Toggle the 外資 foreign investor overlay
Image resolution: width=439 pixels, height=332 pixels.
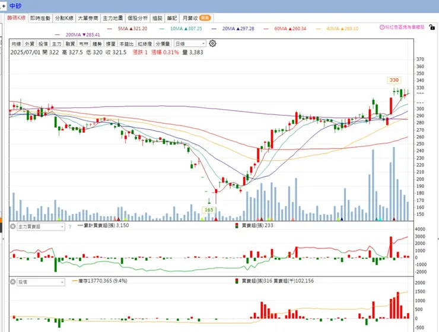(x=30, y=44)
